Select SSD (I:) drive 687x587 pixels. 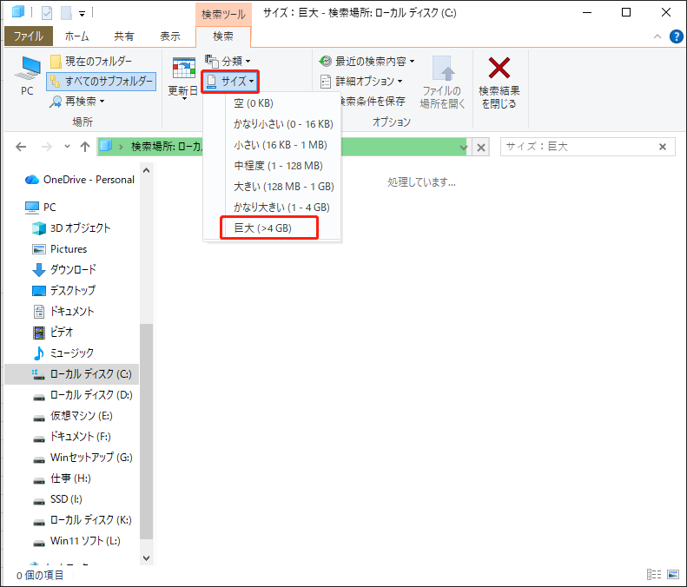57,499
